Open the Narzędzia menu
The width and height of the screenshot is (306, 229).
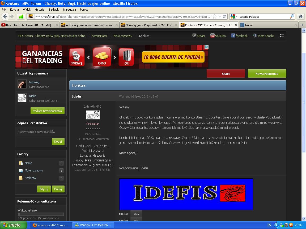tap(70, 10)
